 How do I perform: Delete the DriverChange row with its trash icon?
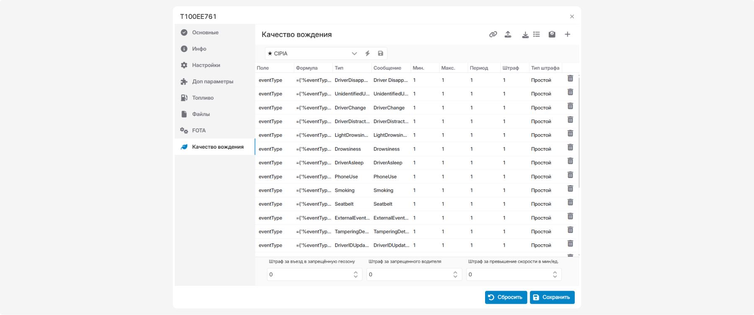click(570, 106)
